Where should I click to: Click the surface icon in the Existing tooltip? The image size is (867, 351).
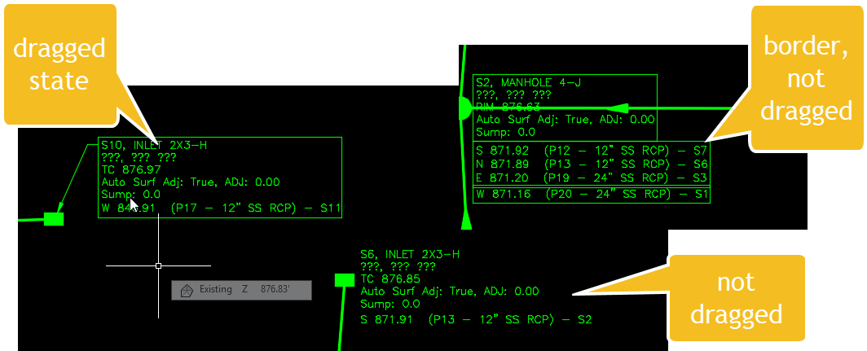tap(185, 290)
